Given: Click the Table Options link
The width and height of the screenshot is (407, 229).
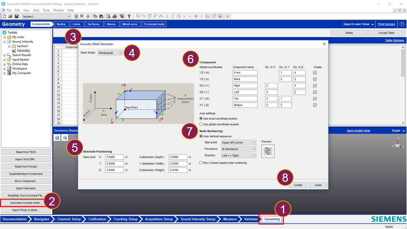Looking at the screenshot, I should click(394, 41).
